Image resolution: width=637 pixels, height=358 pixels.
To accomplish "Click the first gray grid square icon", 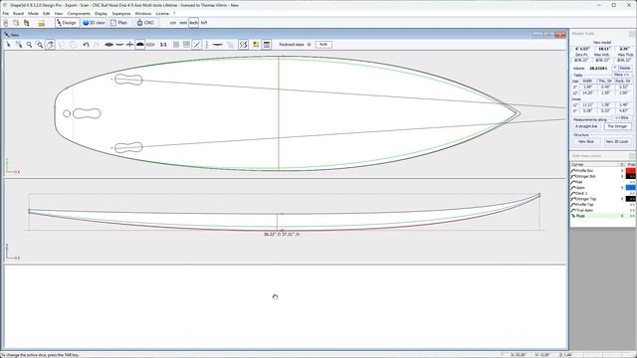I will coord(176,44).
